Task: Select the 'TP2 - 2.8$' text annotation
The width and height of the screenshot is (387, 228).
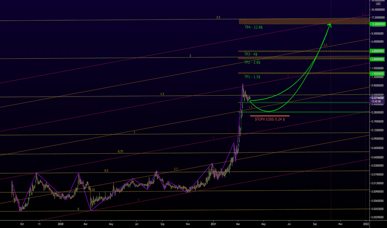Action: click(x=252, y=62)
